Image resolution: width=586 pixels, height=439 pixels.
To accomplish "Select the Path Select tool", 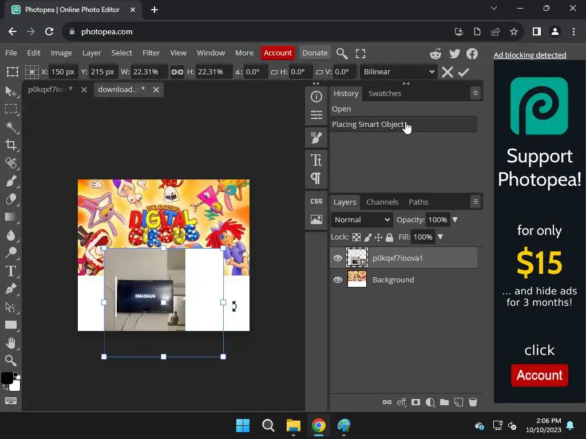I will pyautogui.click(x=10, y=307).
